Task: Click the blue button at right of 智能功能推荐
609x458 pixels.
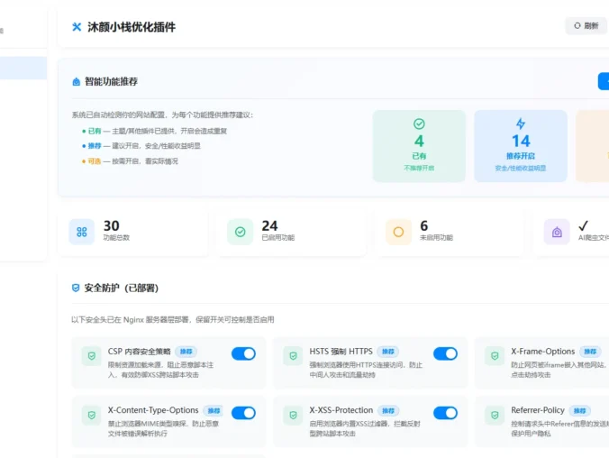Action: pos(604,81)
